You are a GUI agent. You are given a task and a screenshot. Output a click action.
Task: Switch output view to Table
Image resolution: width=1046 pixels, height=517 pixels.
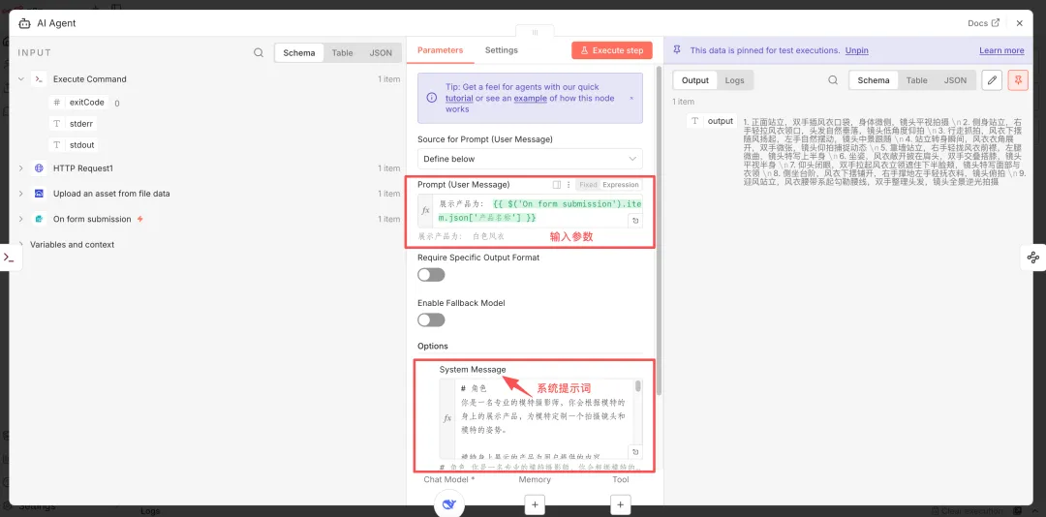[x=916, y=80]
